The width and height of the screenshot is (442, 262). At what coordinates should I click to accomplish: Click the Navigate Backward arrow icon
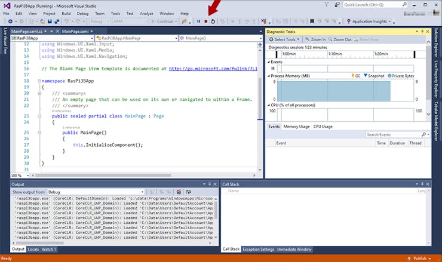point(10,21)
